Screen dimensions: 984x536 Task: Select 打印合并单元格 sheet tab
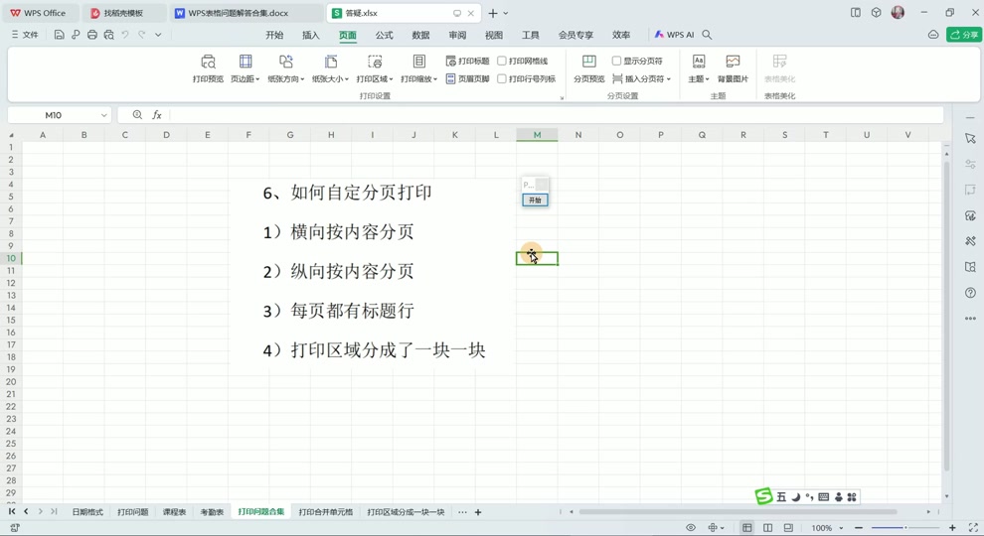point(326,512)
